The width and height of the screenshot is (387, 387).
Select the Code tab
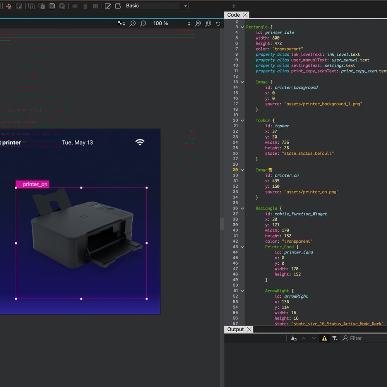click(233, 15)
